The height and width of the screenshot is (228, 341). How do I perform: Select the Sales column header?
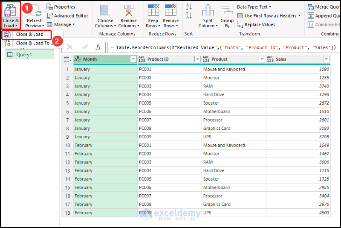298,59
